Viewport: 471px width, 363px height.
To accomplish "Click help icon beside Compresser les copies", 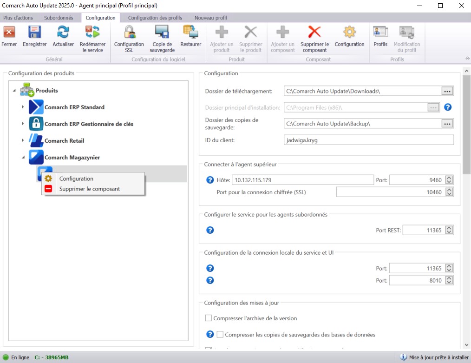I will click(210, 335).
